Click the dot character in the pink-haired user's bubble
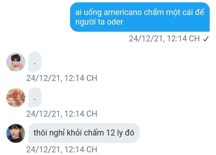 tap(34, 99)
